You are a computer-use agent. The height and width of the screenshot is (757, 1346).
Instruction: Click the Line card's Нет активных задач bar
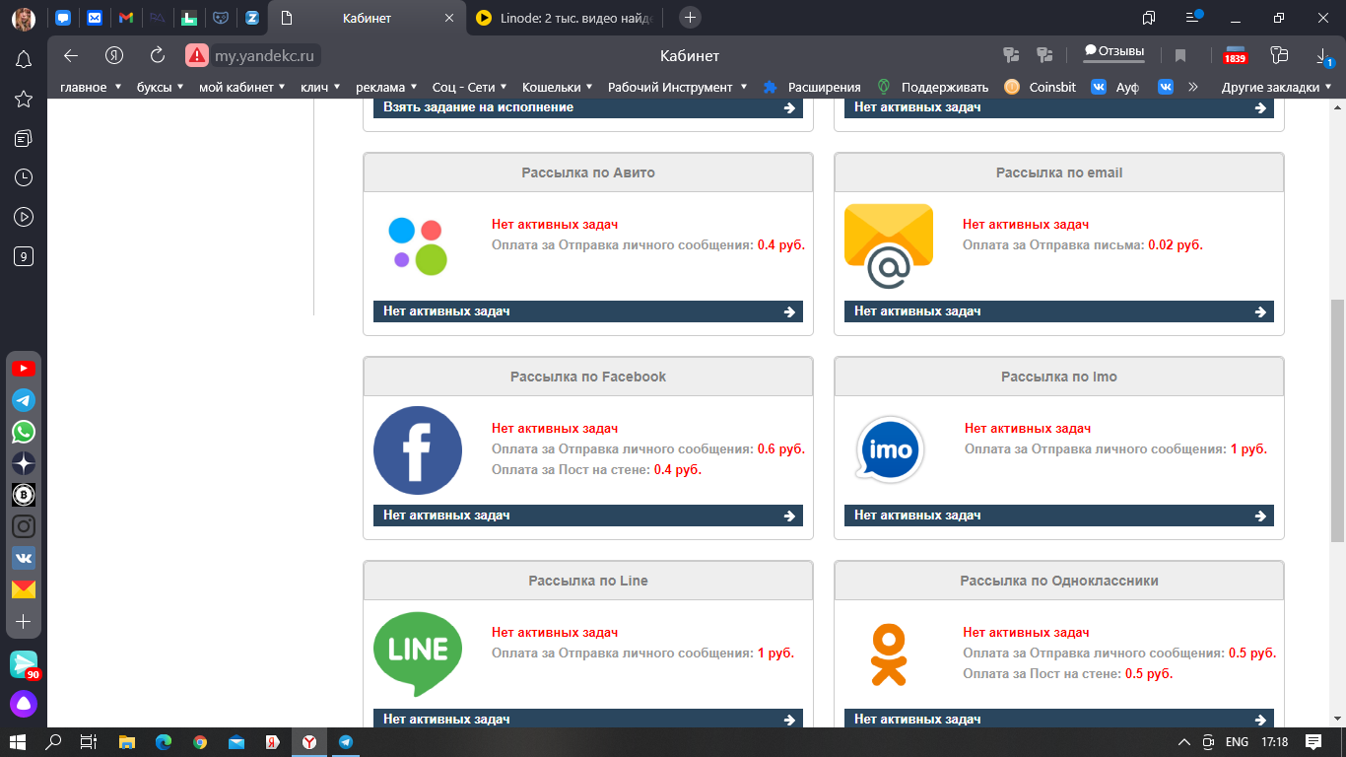pyautogui.click(x=588, y=719)
